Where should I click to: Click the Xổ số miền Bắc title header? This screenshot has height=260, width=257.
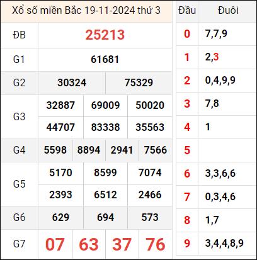click(86, 10)
